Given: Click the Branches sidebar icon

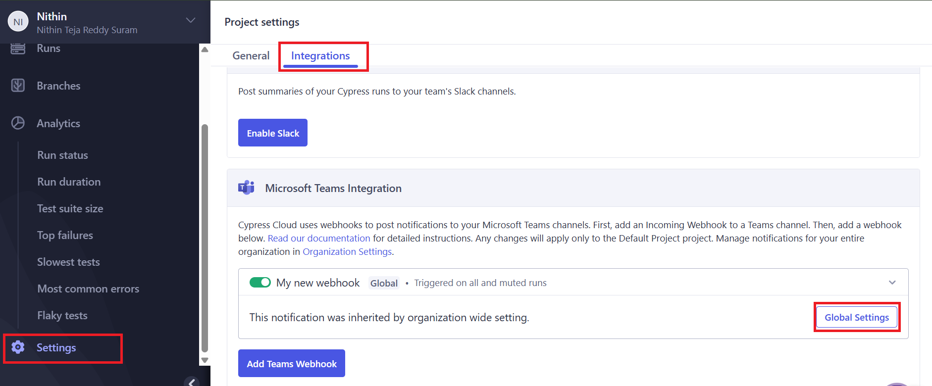Looking at the screenshot, I should [18, 86].
